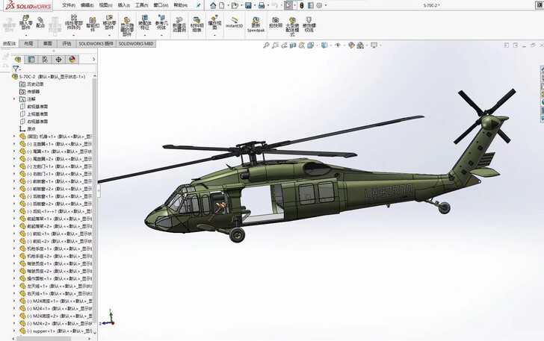Expand the 机身<1> part node in the tree

[14, 137]
